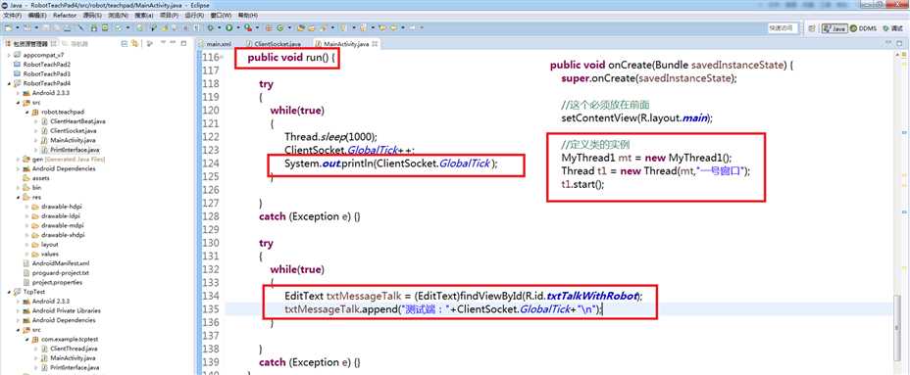Click the External Tools run icon
The width and height of the screenshot is (910, 375).
[248, 27]
